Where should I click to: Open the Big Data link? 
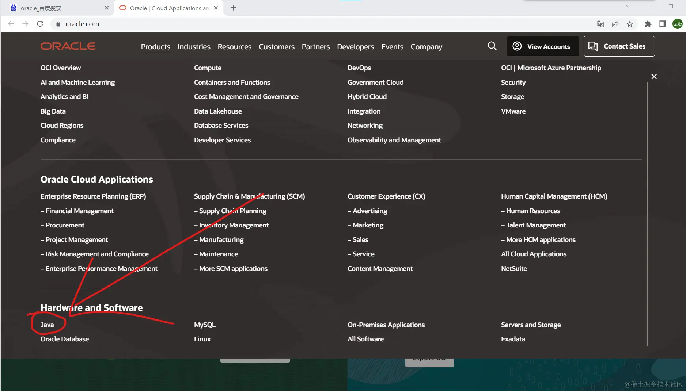pyautogui.click(x=53, y=111)
